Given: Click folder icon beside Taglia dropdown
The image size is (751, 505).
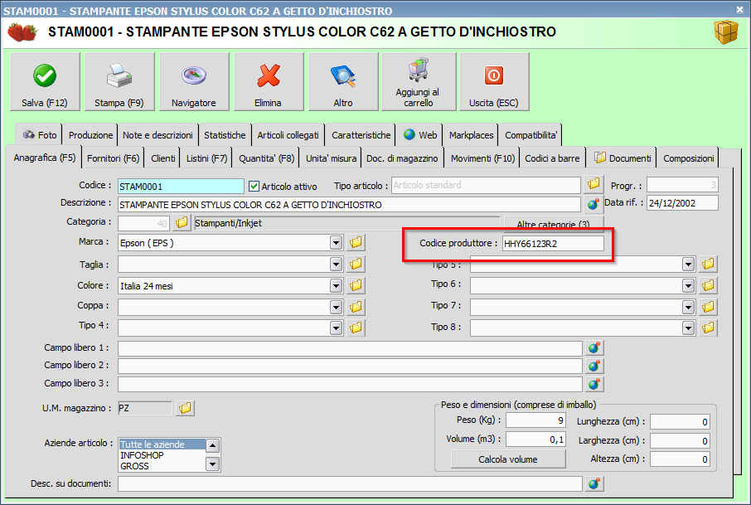Looking at the screenshot, I should (x=356, y=264).
